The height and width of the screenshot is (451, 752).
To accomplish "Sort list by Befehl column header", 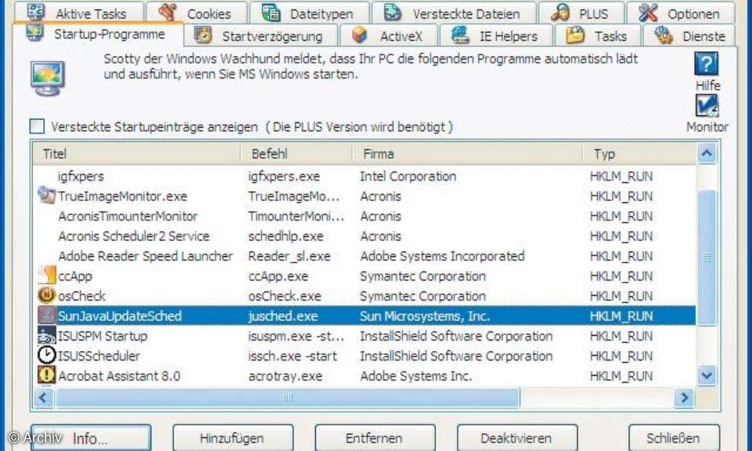I will coord(298,153).
